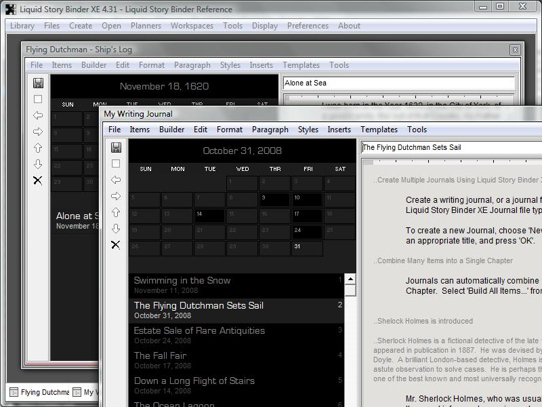
Task: Open the Workspaces menu
Action: [x=192, y=26]
